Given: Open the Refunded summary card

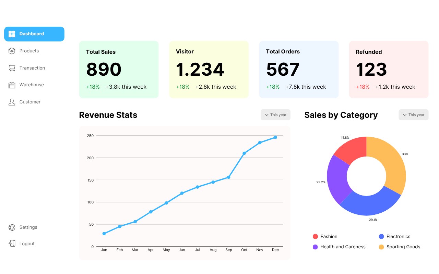Looking at the screenshot, I should 389,70.
